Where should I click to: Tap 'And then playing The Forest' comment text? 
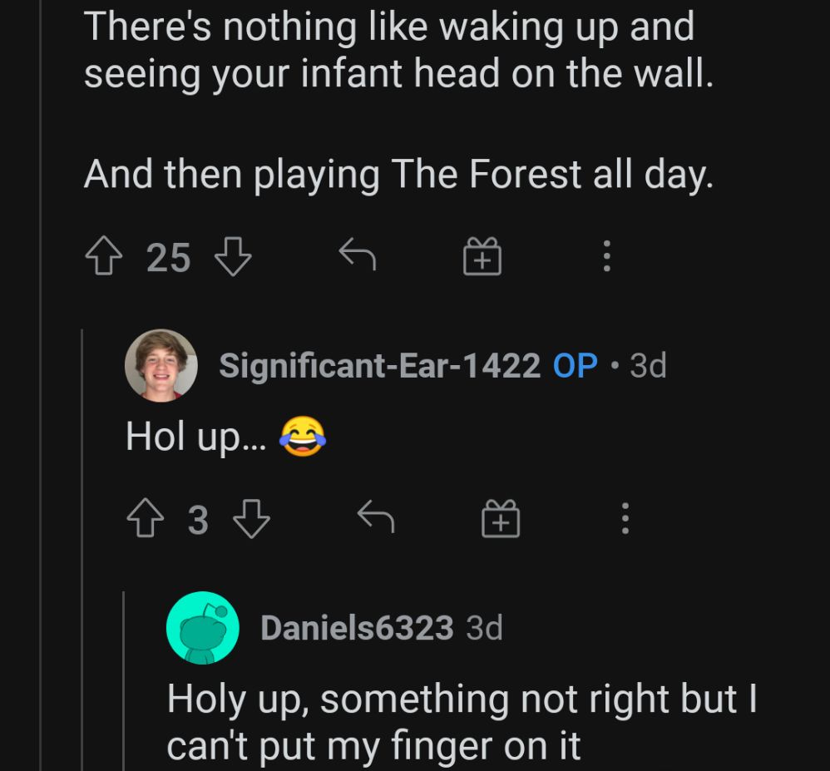(x=398, y=175)
